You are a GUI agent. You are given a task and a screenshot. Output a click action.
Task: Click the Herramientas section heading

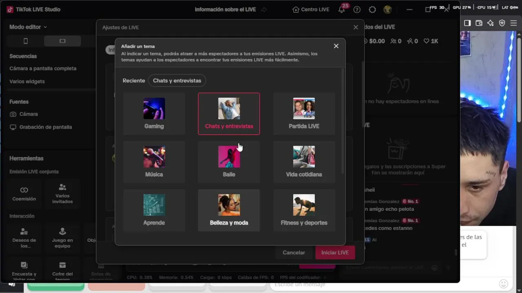pos(27,158)
